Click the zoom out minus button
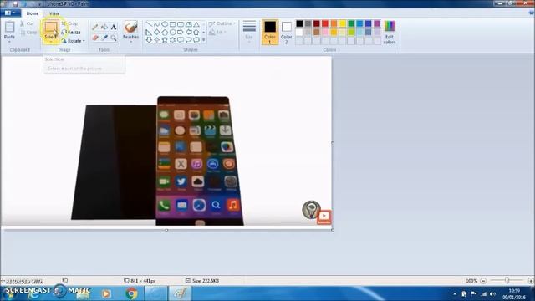This screenshot has height=301, width=535. coord(483,281)
